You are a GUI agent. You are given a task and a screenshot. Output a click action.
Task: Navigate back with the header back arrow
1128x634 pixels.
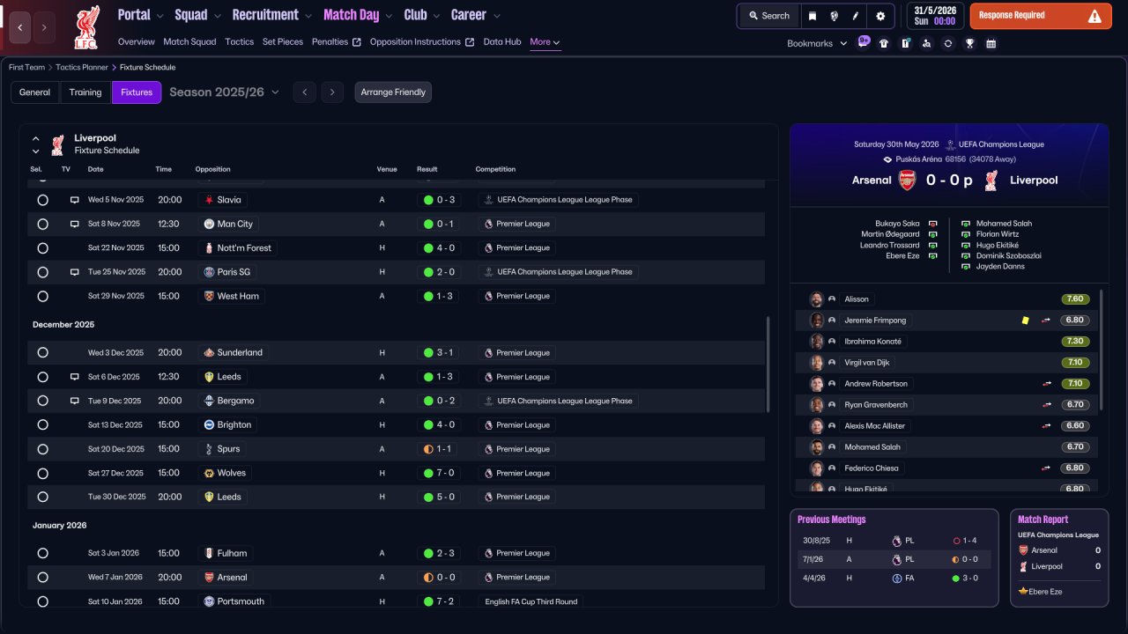point(20,27)
